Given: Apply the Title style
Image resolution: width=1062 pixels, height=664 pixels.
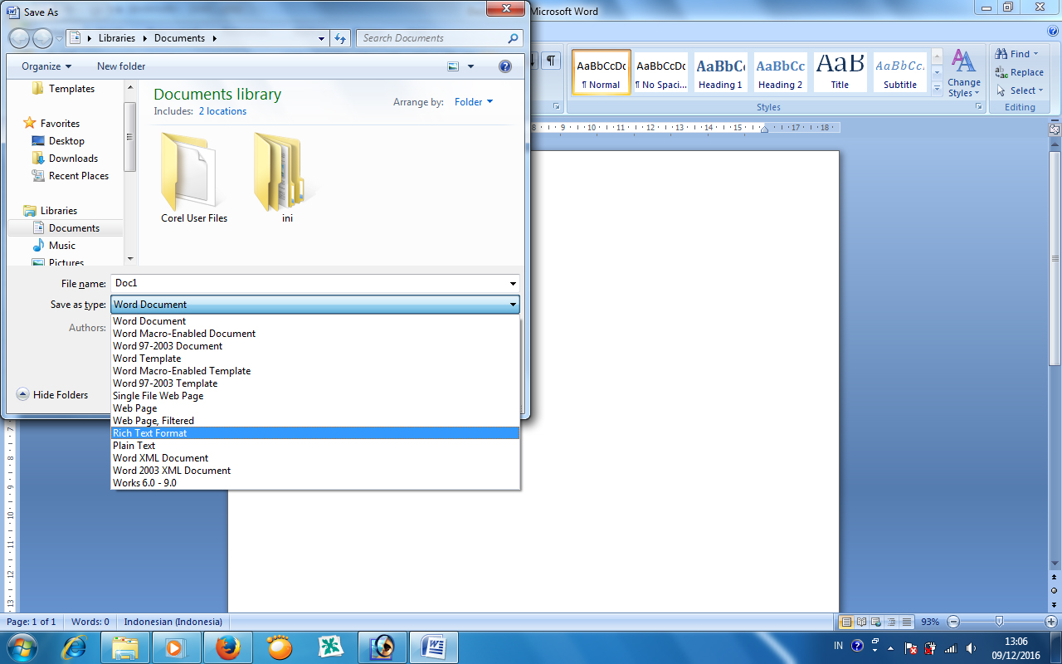Looking at the screenshot, I should click(840, 72).
